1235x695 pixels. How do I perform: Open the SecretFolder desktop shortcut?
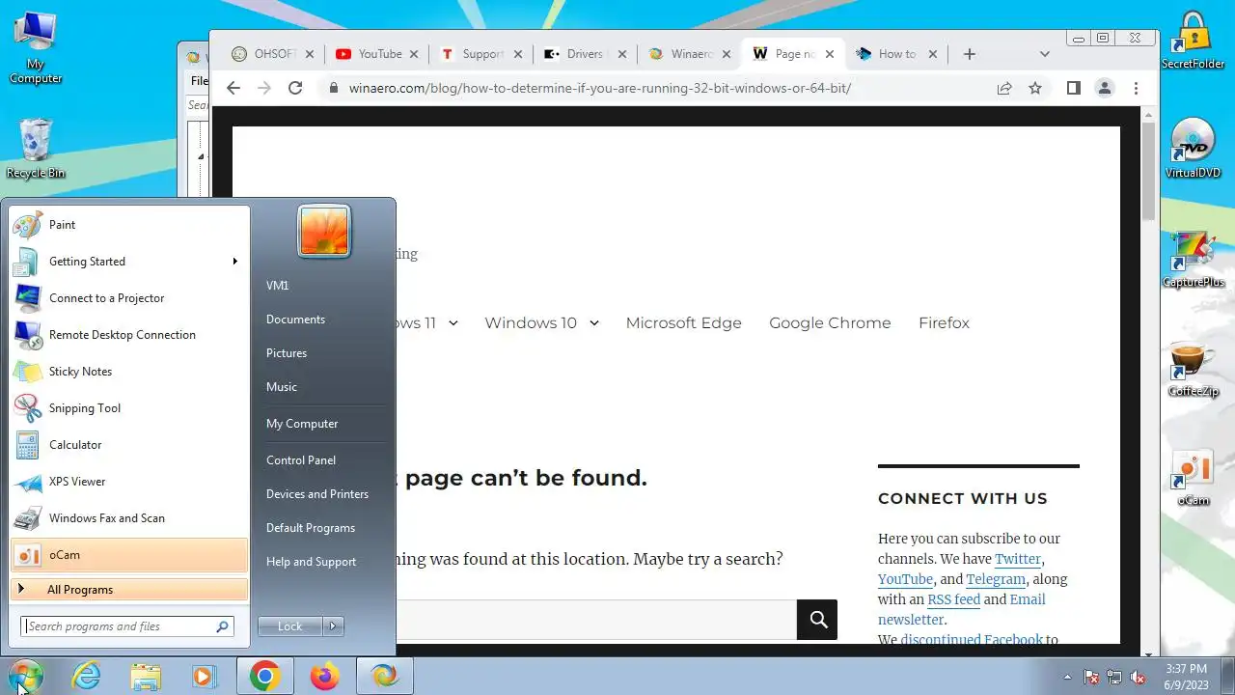[x=1194, y=42]
